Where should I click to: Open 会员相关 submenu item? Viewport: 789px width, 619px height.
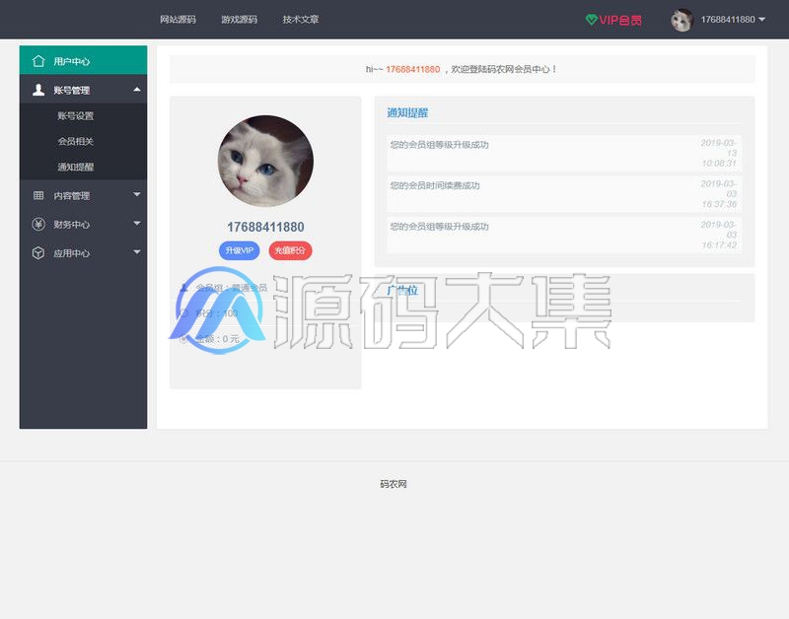[76, 141]
